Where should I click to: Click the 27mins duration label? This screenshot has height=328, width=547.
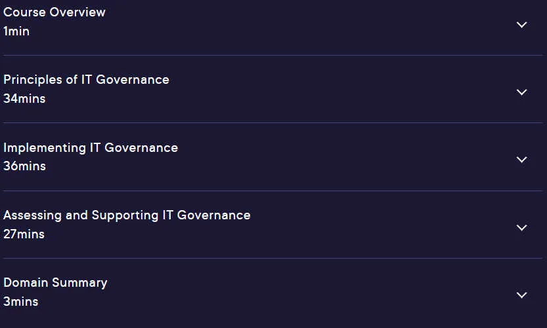pyautogui.click(x=24, y=234)
